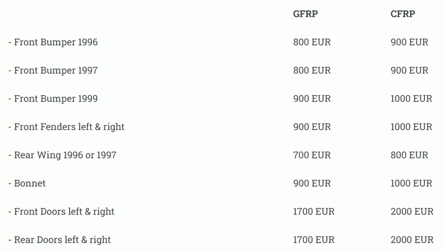The image size is (443, 251).
Task: Select Front Doors left & right label
Action: point(61,212)
